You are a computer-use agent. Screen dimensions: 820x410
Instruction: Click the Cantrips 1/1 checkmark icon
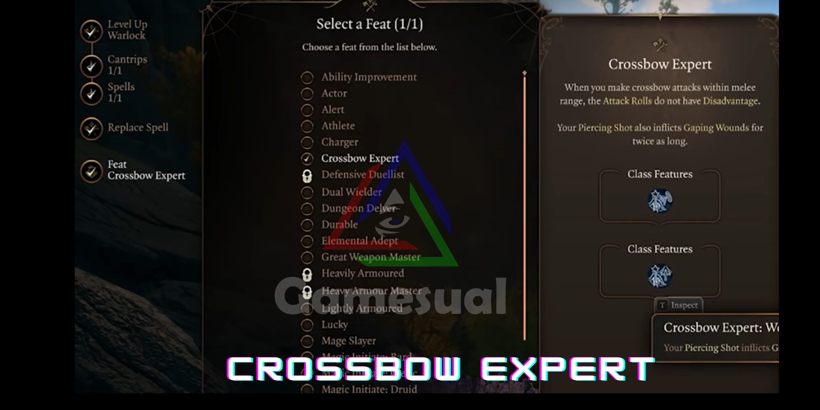coord(90,64)
